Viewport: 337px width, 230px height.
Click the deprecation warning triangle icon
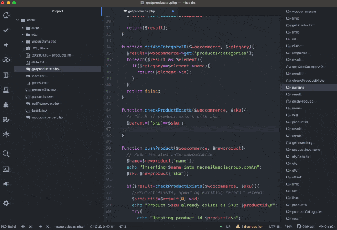238,226
